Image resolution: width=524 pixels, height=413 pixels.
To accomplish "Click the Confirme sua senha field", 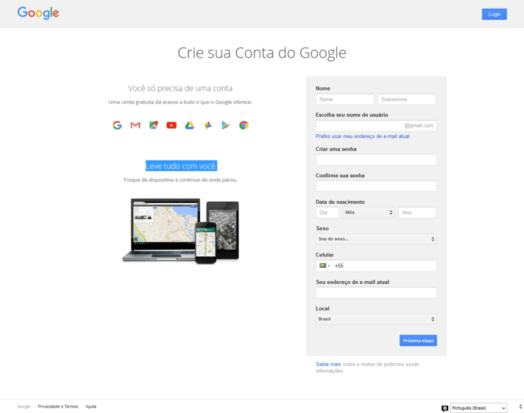I will tap(376, 186).
